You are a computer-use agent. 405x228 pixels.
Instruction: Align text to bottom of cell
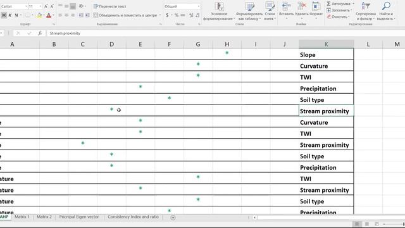coord(73,6)
